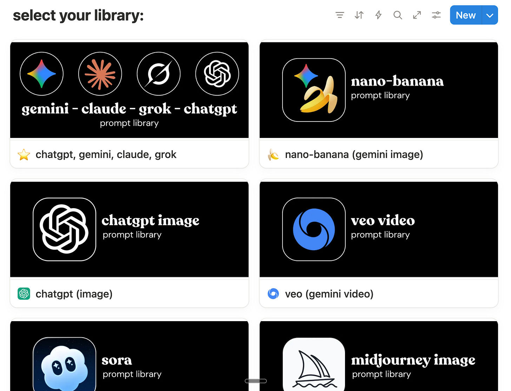This screenshot has height=391, width=511.
Task: Click the nano-banana app icon on cover
Action: [314, 90]
